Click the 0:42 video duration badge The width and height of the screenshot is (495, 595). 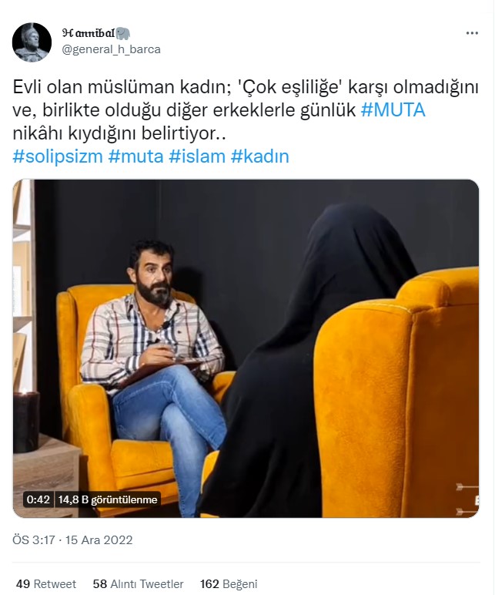38,499
